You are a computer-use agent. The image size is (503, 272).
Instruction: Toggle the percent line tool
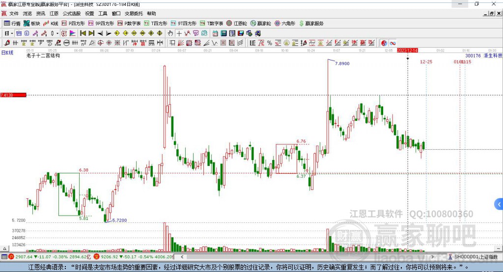click(x=270, y=43)
